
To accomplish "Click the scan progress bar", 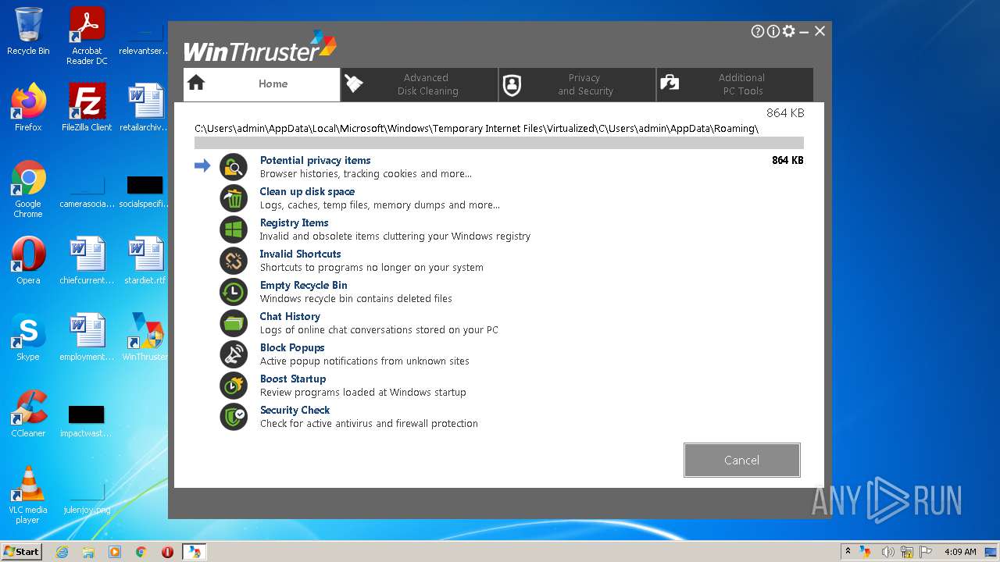I will point(498,143).
